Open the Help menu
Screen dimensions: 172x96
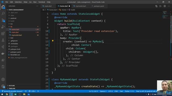click(49, 2)
